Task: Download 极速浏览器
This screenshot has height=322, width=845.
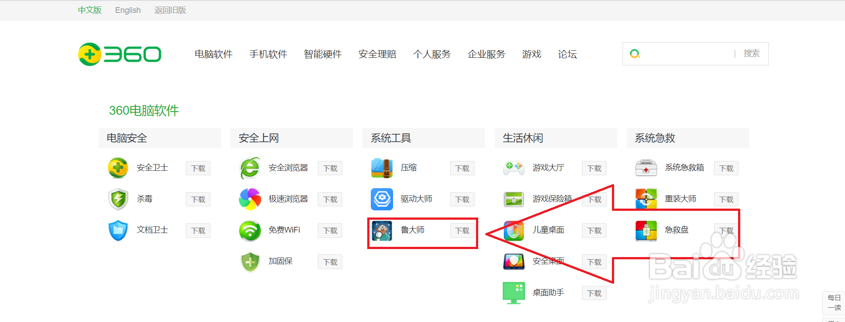Action: 330,199
